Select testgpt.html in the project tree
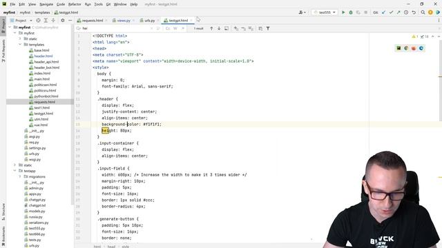 [x=44, y=113]
